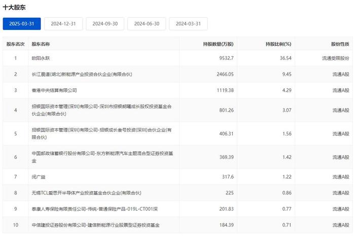Screen dimensions: 355x236
Task: Click the 持股数量(万股) column header
Action: (x=218, y=44)
